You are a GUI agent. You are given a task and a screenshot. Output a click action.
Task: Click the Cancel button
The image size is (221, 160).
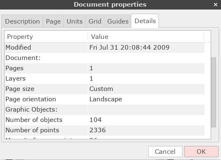coord(165,152)
